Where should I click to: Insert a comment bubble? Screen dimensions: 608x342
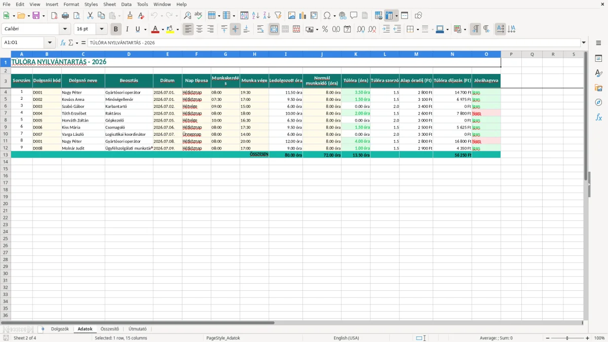354,16
